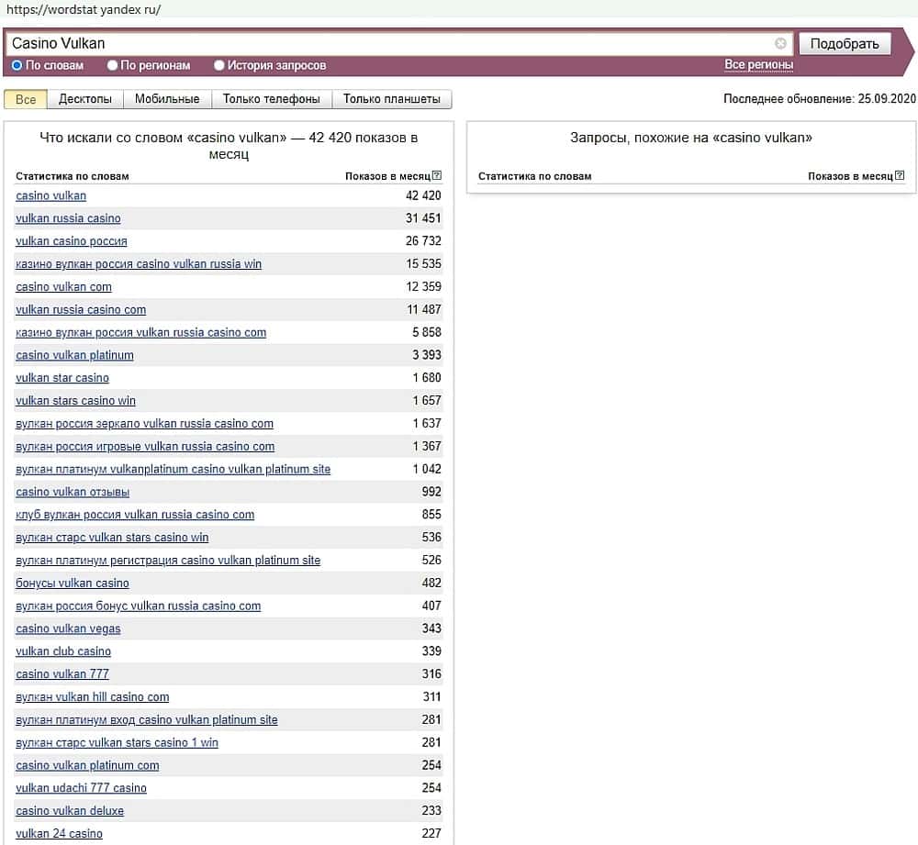Click the 'бонусы vulkan casino' link
The width and height of the screenshot is (918, 845).
73,583
